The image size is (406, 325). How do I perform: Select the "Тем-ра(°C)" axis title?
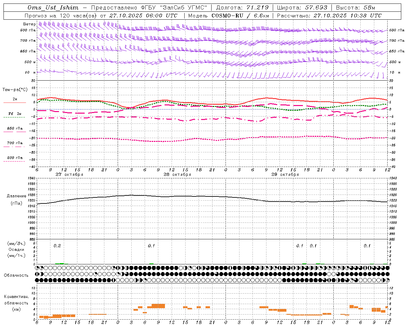tap(15, 90)
